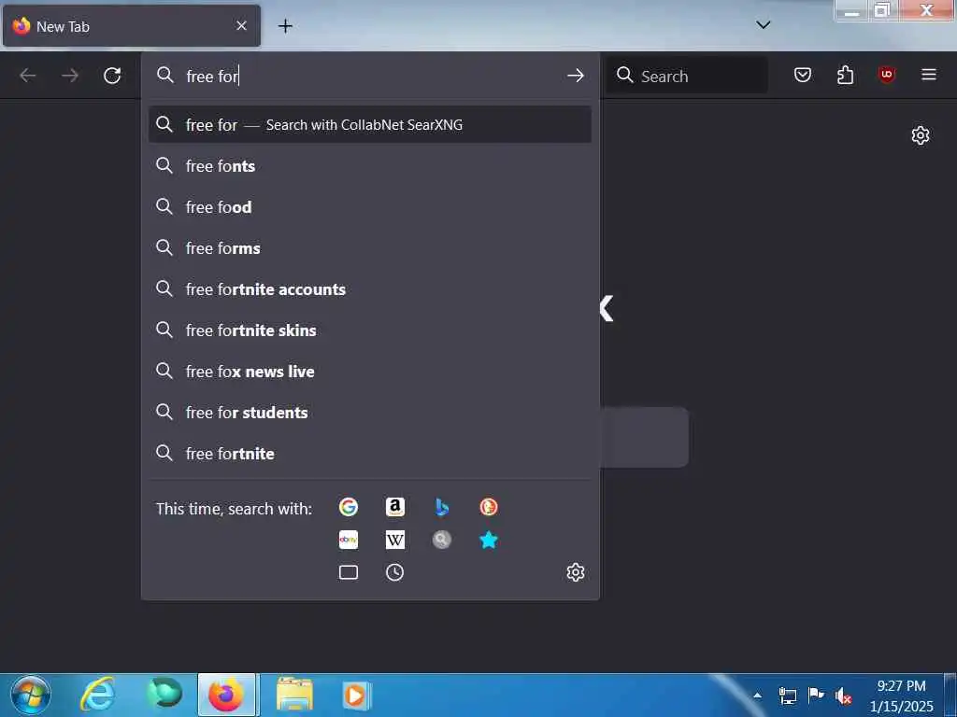The width and height of the screenshot is (957, 717).
Task: Search history with the clock icon
Action: point(395,572)
